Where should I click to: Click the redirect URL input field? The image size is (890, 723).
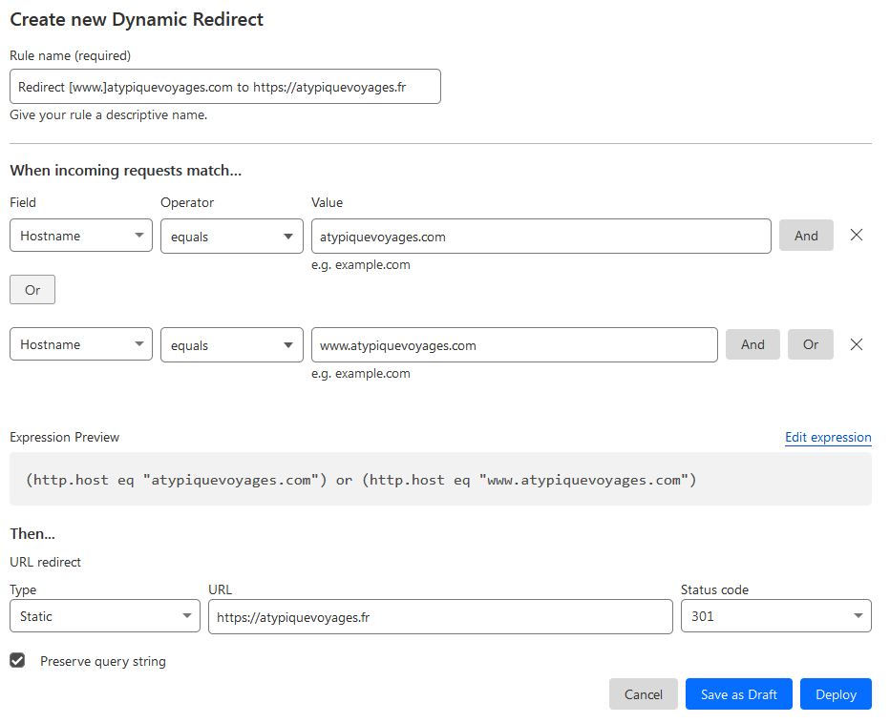440,616
